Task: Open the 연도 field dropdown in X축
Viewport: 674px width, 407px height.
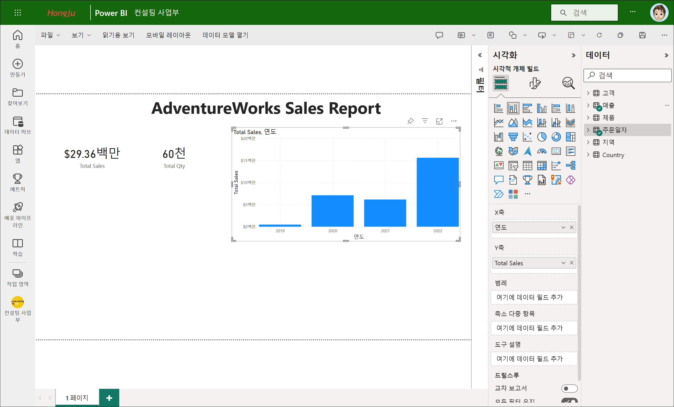Action: (563, 227)
